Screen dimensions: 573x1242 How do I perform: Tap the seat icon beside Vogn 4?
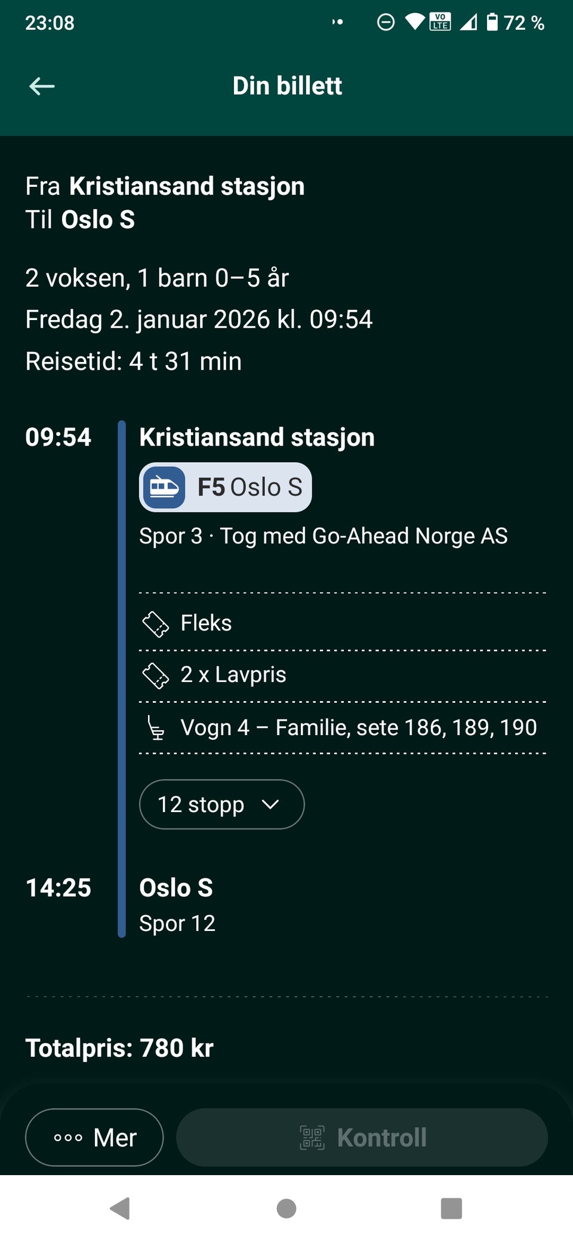point(156,728)
